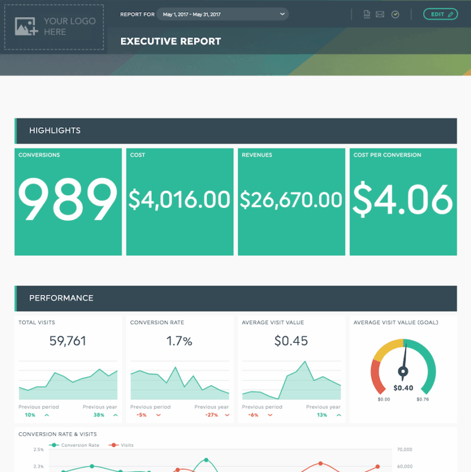Select the Performance section header
The height and width of the screenshot is (472, 471).
(235, 298)
